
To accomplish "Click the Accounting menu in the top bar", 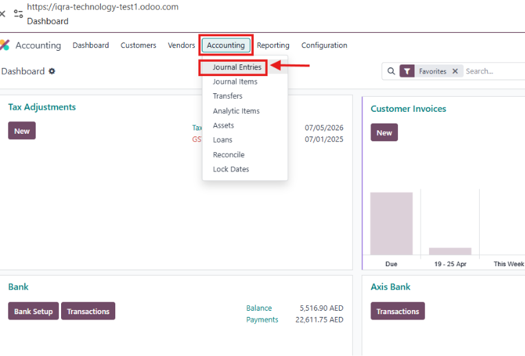I will pos(226,45).
